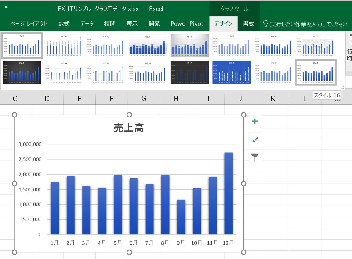
Task: Switch to the Power Pivot tab
Action: tap(187, 24)
